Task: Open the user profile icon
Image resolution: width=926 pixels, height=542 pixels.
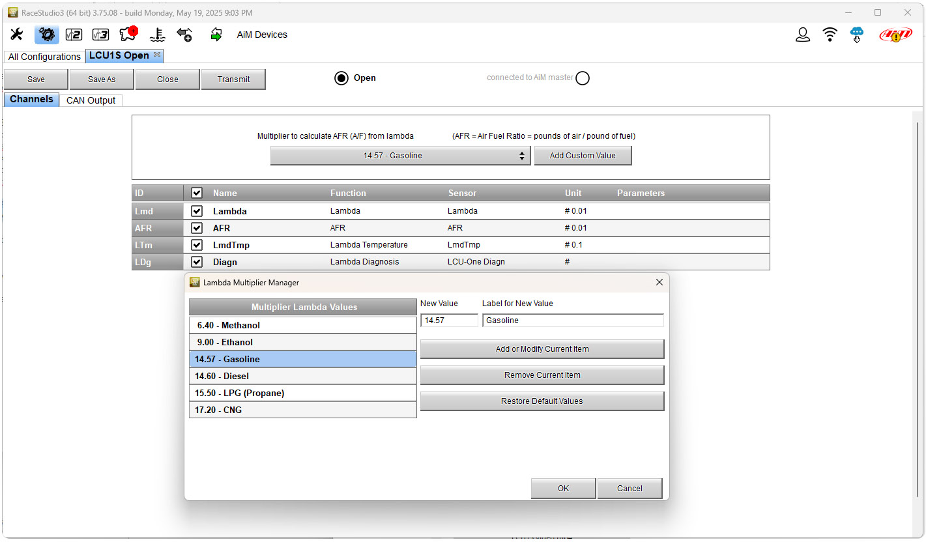Action: tap(803, 35)
